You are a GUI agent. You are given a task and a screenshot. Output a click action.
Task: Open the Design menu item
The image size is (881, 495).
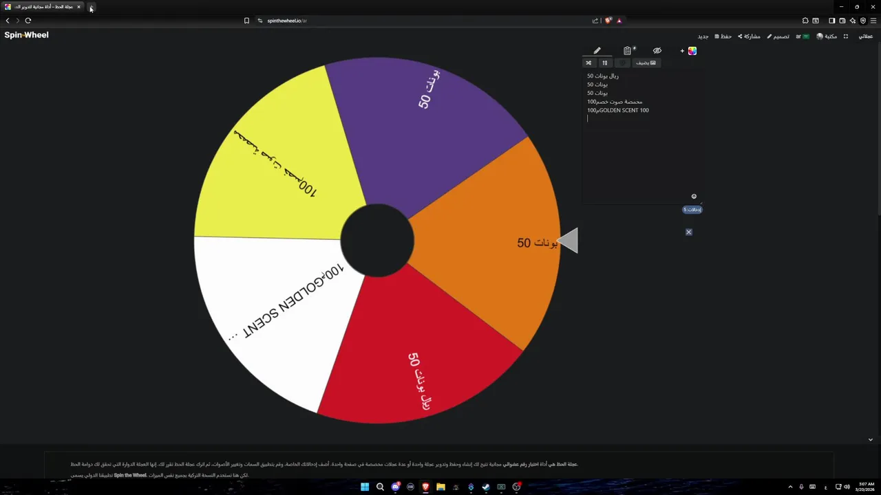point(778,36)
